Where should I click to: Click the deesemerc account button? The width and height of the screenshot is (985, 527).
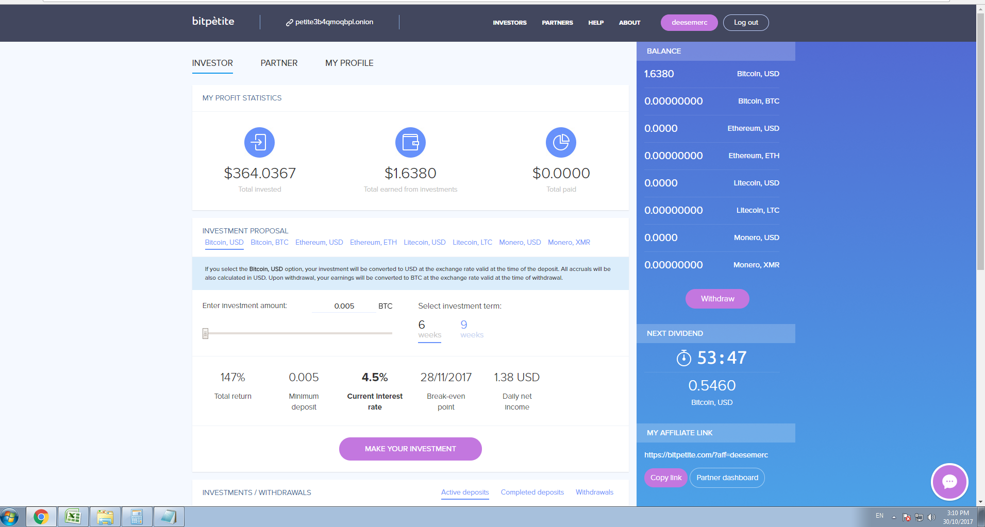pyautogui.click(x=689, y=23)
